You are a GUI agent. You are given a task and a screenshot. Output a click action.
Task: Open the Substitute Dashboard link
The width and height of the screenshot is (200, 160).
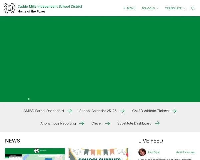click(134, 123)
